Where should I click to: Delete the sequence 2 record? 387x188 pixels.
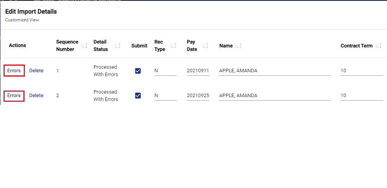[x=36, y=96]
